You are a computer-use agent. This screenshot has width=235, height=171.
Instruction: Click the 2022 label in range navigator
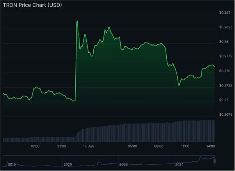123,164
